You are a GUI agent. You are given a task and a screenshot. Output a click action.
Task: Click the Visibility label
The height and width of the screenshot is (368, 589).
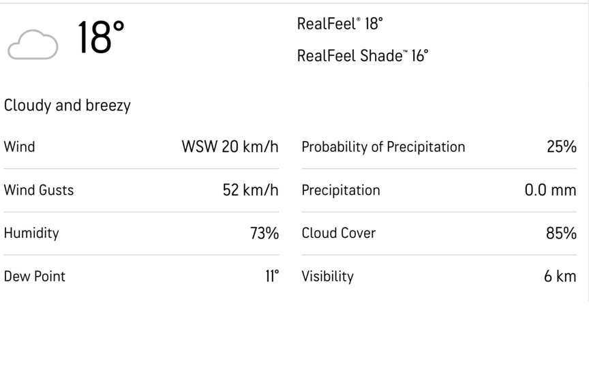(x=327, y=276)
